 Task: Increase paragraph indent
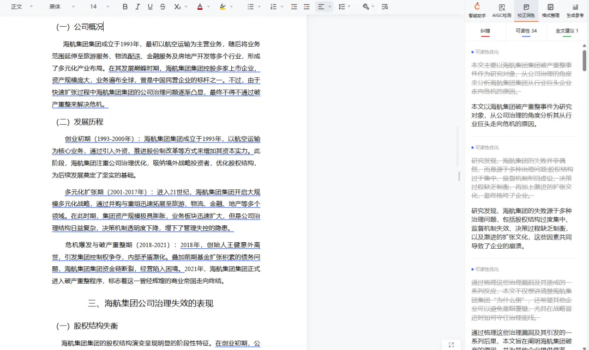(307, 7)
